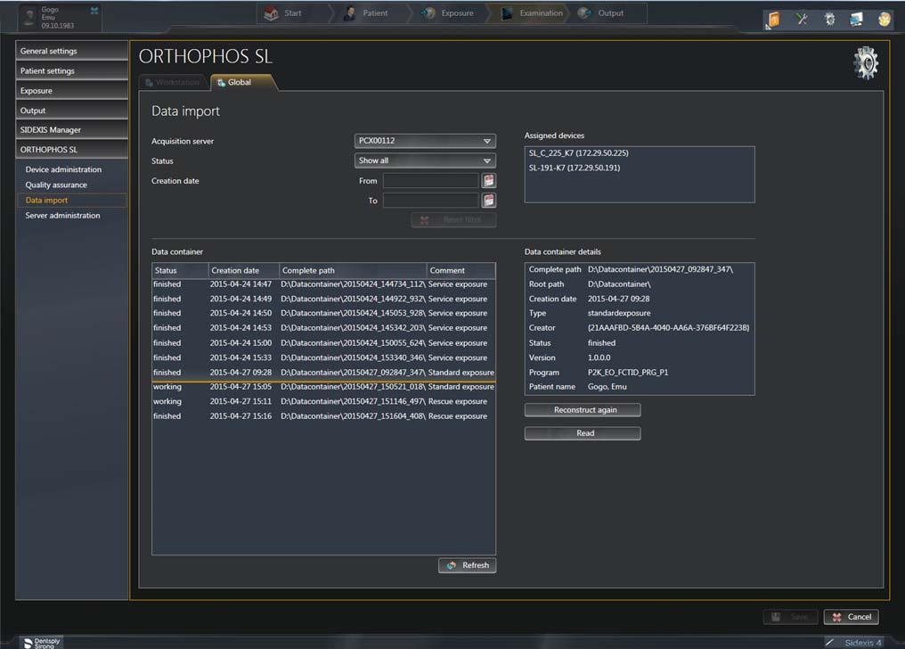Click Reconstruct again button

583,410
